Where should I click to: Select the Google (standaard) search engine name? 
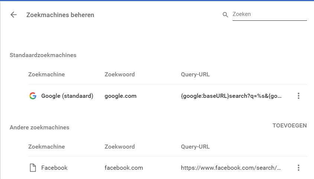(67, 96)
